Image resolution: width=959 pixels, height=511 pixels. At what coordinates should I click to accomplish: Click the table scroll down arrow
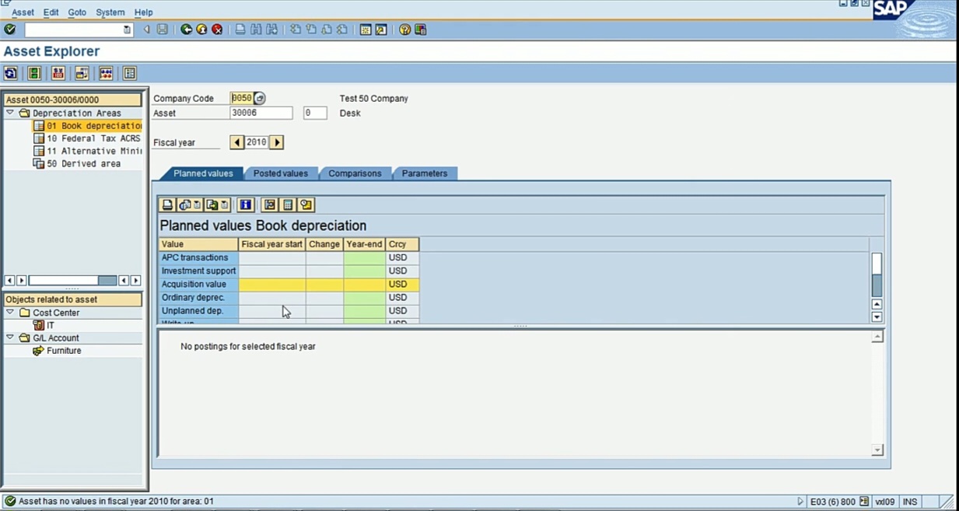[x=877, y=317]
